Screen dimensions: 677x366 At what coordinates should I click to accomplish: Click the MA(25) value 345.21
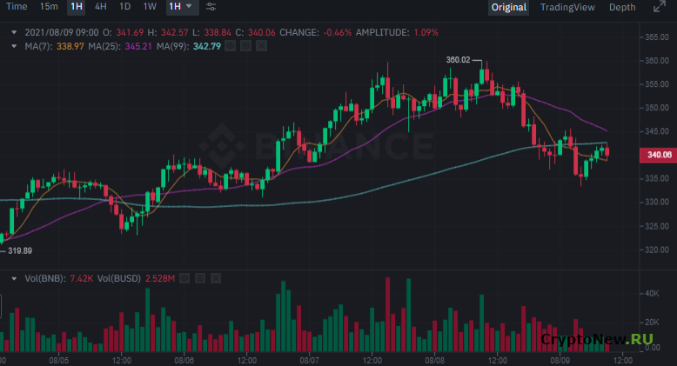tap(138, 46)
